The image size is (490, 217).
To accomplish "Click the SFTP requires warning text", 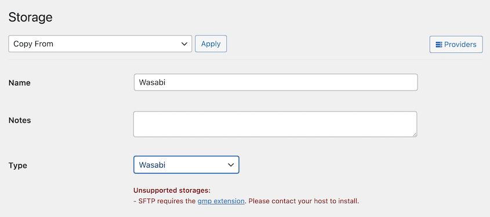I will pyautogui.click(x=165, y=201).
